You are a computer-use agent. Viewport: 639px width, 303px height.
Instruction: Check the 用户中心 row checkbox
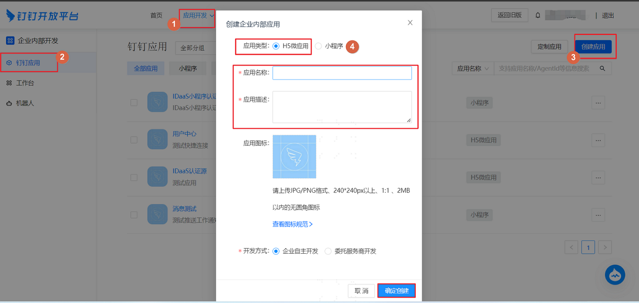(x=134, y=140)
